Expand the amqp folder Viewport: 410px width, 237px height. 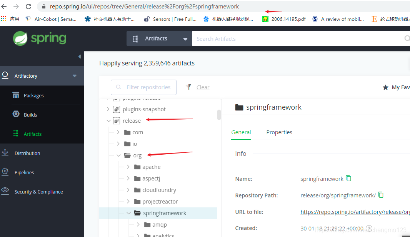138,224
